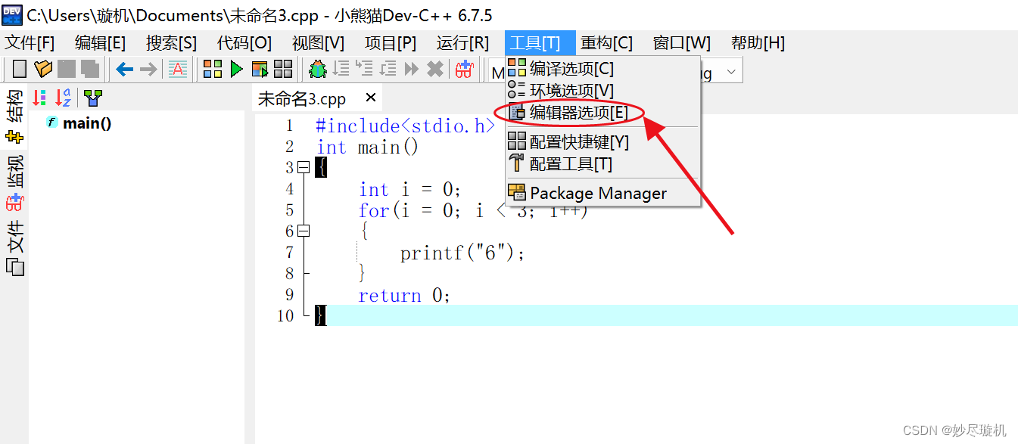This screenshot has height=444, width=1018.
Task: Sort structure view alphabetically
Action: (63, 97)
